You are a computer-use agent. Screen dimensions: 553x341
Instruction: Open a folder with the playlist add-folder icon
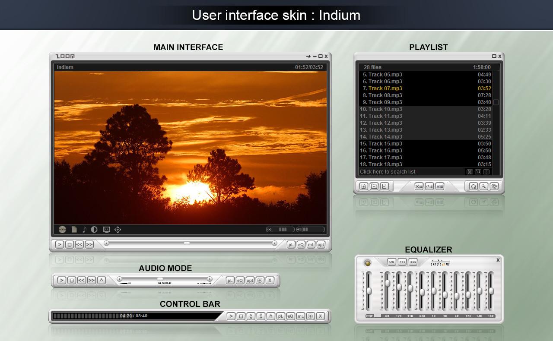374,186
